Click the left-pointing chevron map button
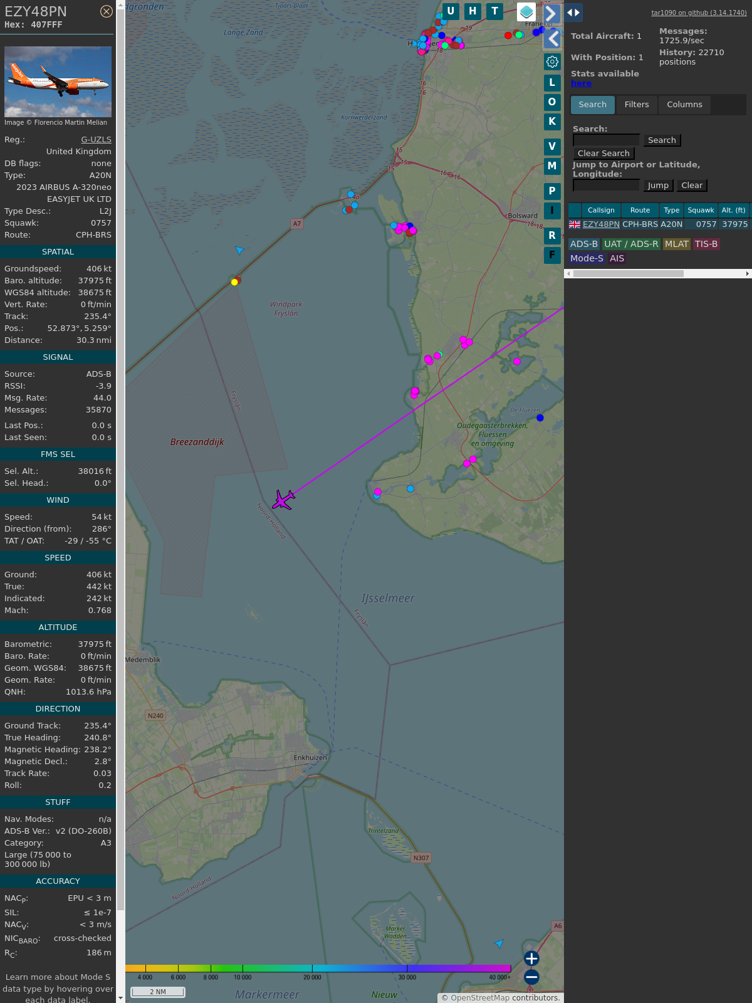 [x=552, y=39]
